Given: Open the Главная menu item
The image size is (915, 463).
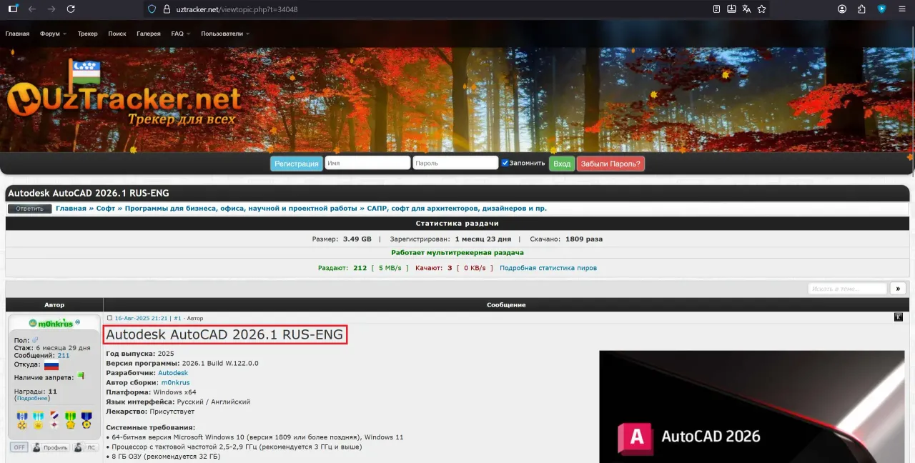Looking at the screenshot, I should pos(17,34).
